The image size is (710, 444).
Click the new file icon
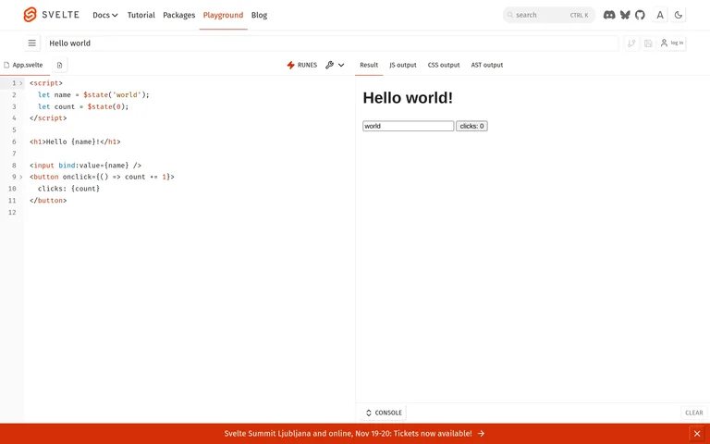click(x=59, y=65)
